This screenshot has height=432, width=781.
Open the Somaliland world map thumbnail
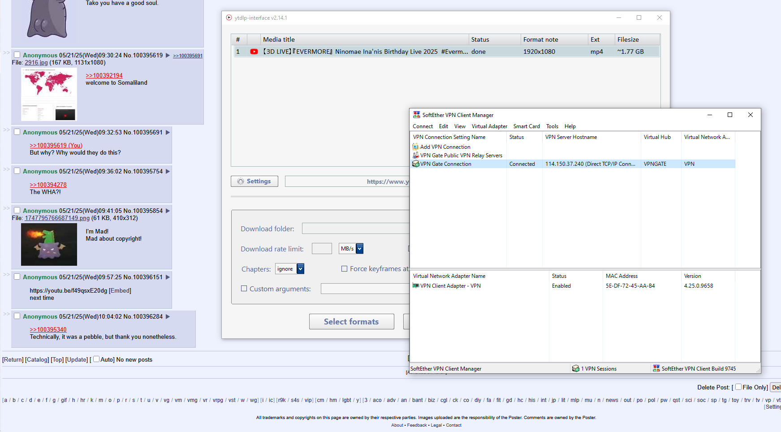click(49, 94)
